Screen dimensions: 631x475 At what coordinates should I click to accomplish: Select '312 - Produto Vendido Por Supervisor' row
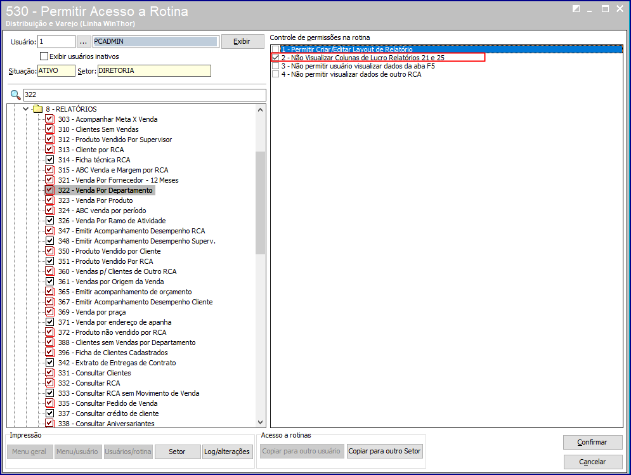[115, 140]
